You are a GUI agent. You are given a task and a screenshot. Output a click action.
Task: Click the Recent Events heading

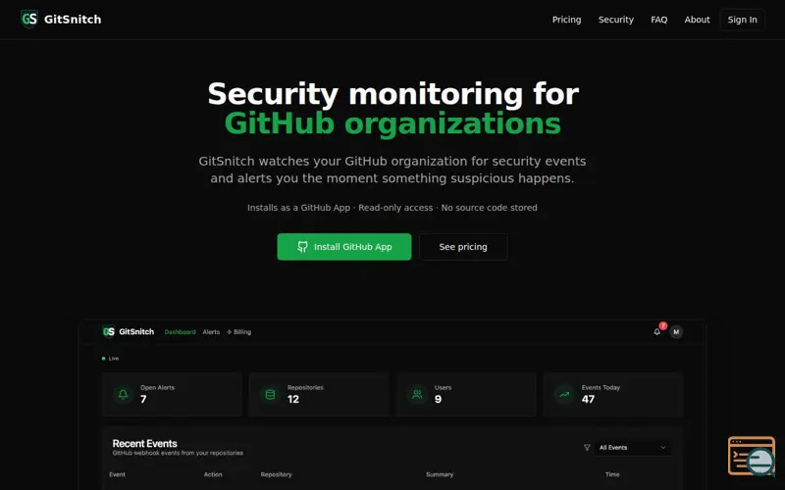click(144, 444)
